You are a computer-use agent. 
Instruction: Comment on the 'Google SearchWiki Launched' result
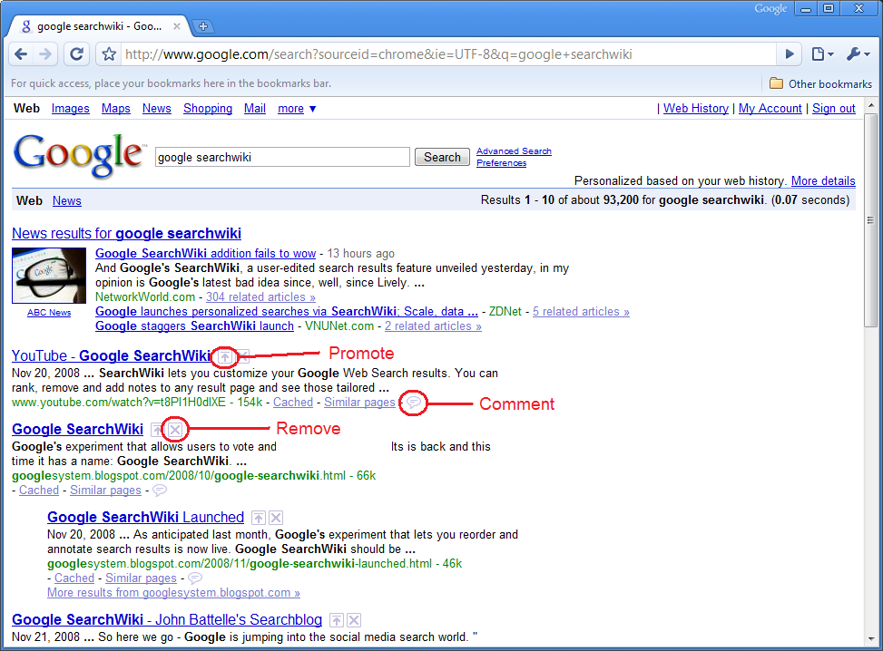[x=195, y=578]
